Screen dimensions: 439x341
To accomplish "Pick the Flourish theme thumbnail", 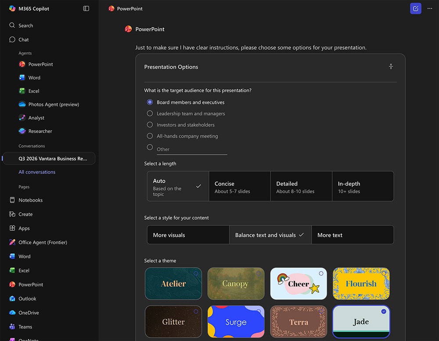I will click(361, 284).
